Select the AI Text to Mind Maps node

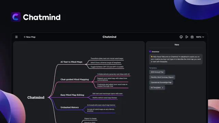tap(72, 62)
